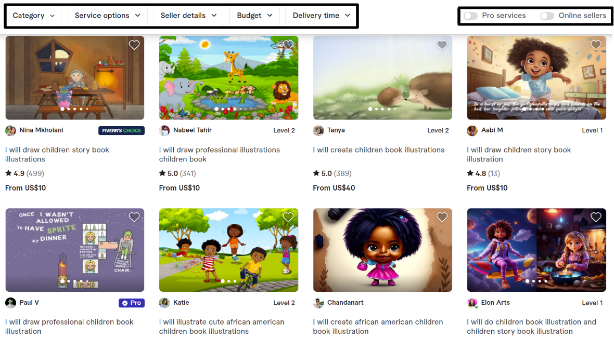Viewport: 614px width, 338px height.
Task: Open the Category filter dropdown
Action: tap(34, 16)
